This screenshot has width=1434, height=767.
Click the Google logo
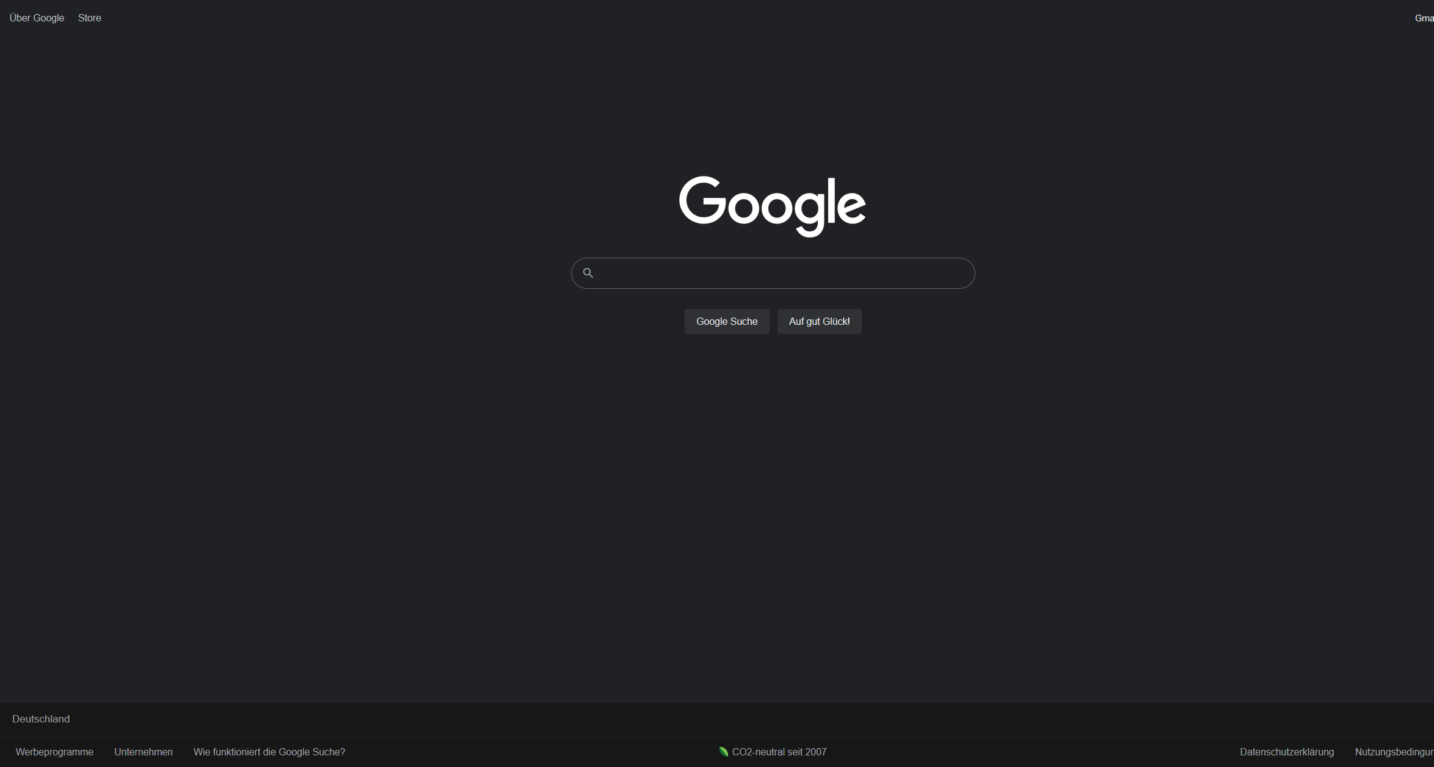(773, 205)
